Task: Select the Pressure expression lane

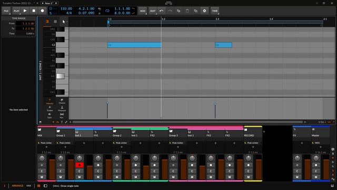Action: [62, 109]
